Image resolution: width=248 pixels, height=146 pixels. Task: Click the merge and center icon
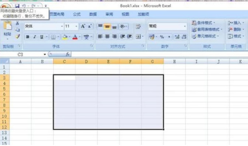coord(138,37)
